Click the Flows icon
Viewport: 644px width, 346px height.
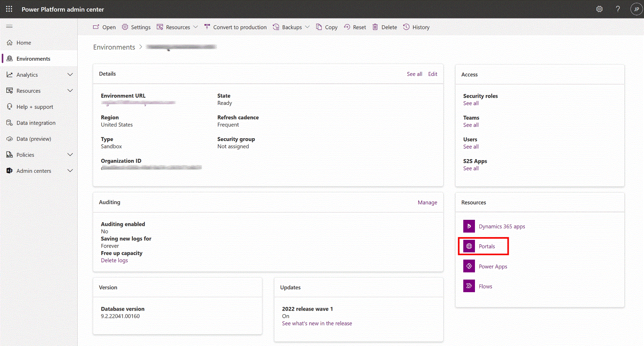[469, 286]
